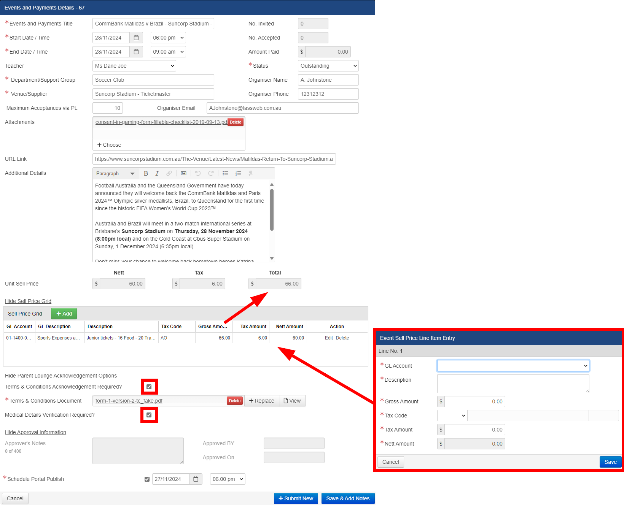Image resolution: width=624 pixels, height=506 pixels.
Task: Insert an image in Additional Details editor
Action: pos(183,173)
